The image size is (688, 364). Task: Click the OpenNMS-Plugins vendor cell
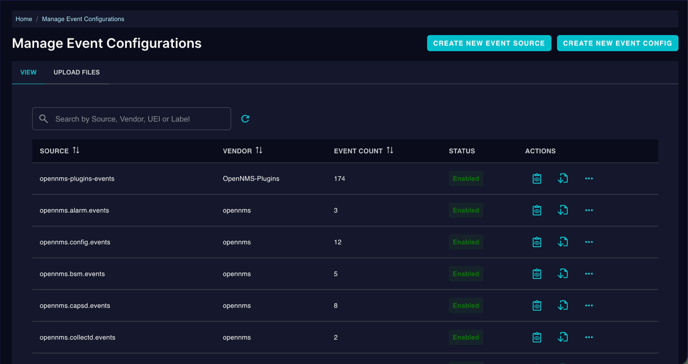(x=251, y=179)
